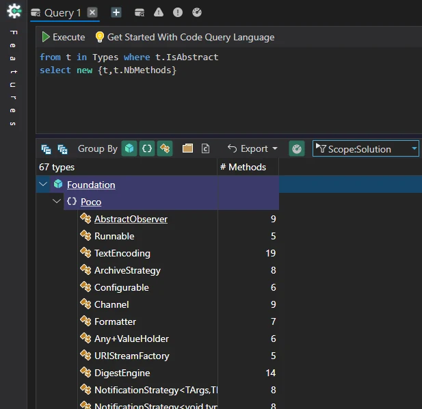Screen dimensions: 422x409
Task: Toggle group by project cube icon
Action: pyautogui.click(x=129, y=148)
